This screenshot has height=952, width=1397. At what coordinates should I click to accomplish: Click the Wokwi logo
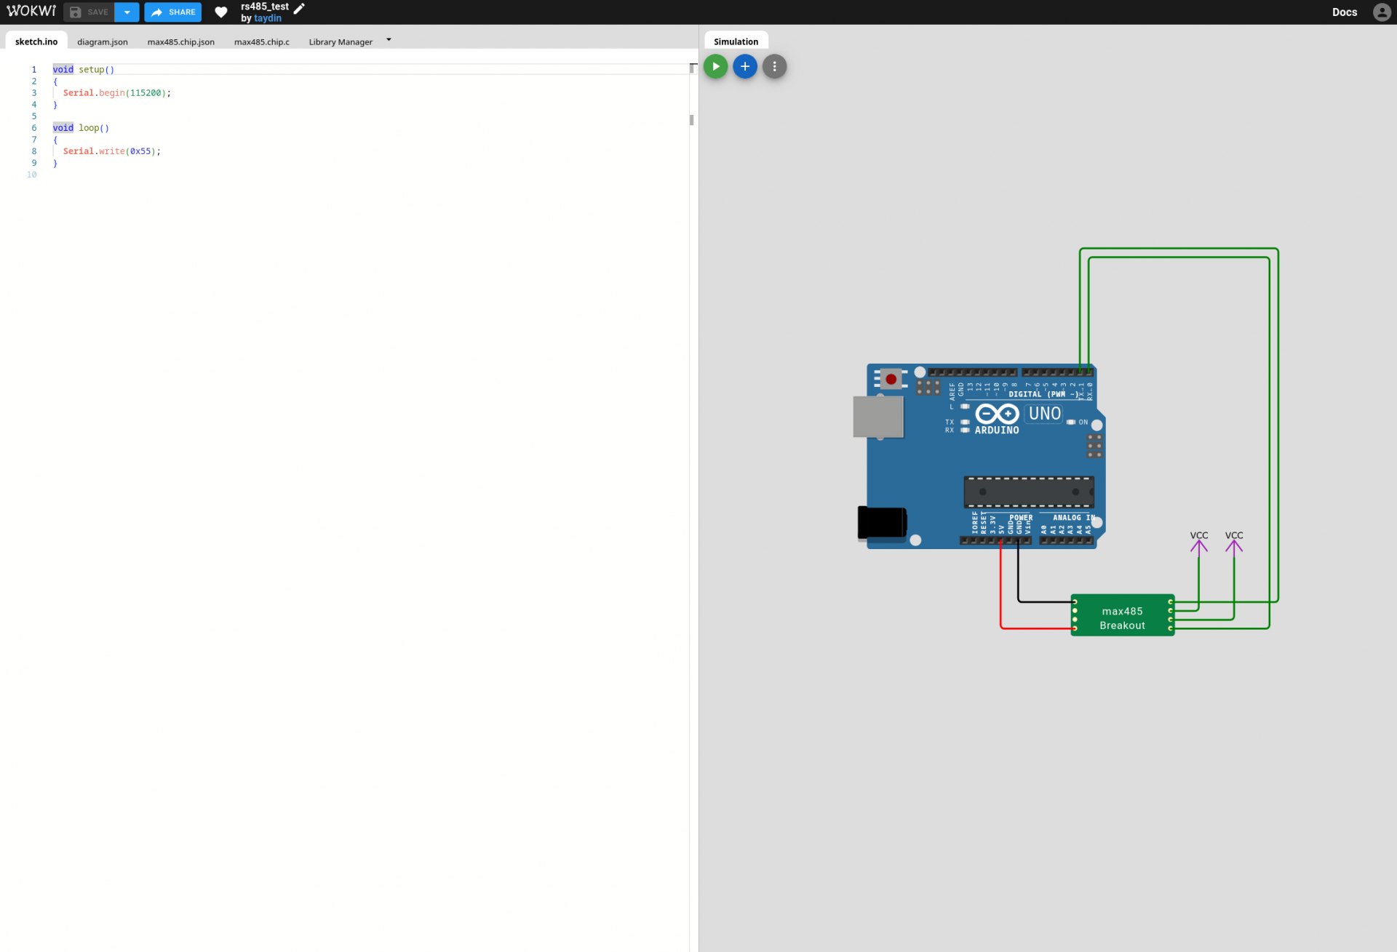pos(31,12)
